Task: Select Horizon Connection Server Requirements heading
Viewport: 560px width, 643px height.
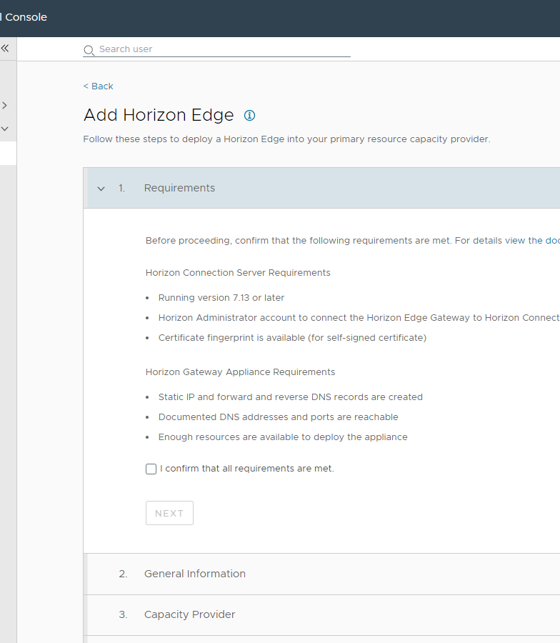Action: [x=238, y=273]
